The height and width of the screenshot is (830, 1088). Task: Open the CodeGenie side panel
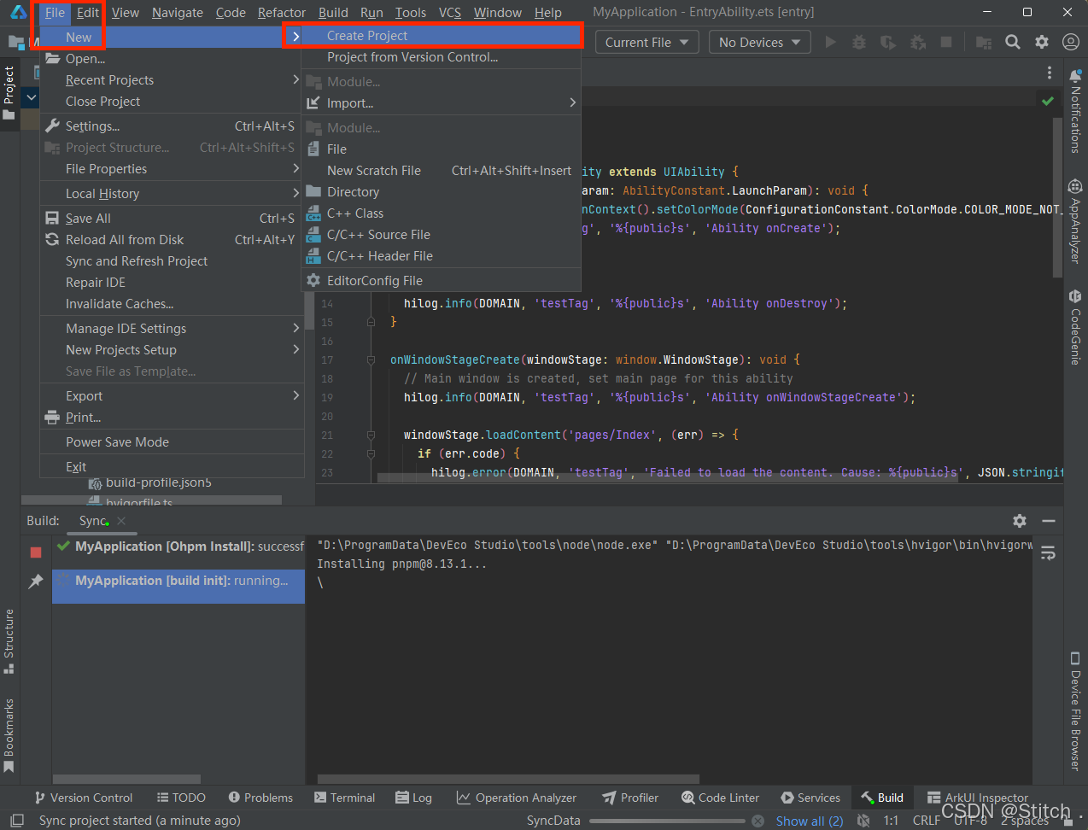click(1075, 328)
